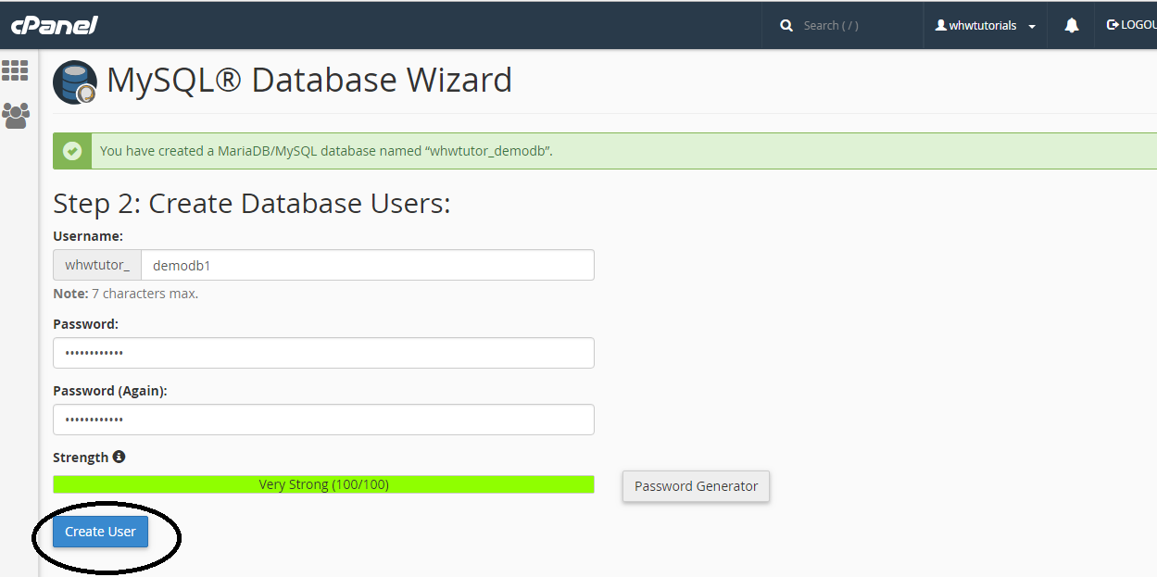Click the demodb1 username field
The width and height of the screenshot is (1157, 577).
point(368,265)
